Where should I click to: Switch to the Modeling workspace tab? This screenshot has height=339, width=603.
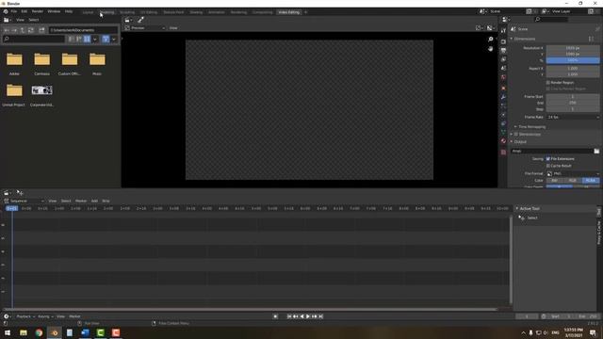click(x=107, y=12)
